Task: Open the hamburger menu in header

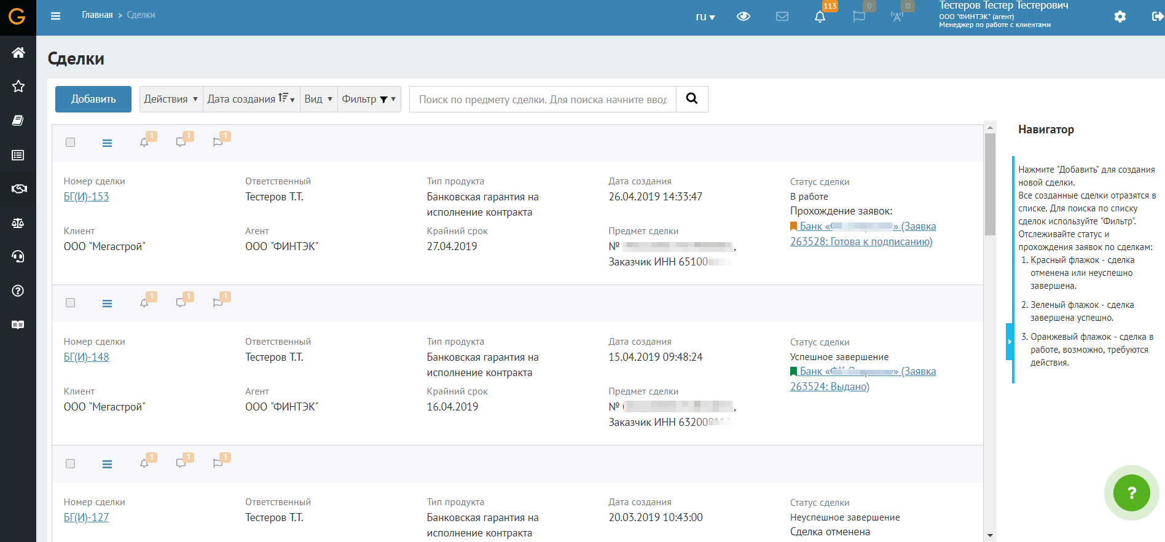Action: point(55,16)
